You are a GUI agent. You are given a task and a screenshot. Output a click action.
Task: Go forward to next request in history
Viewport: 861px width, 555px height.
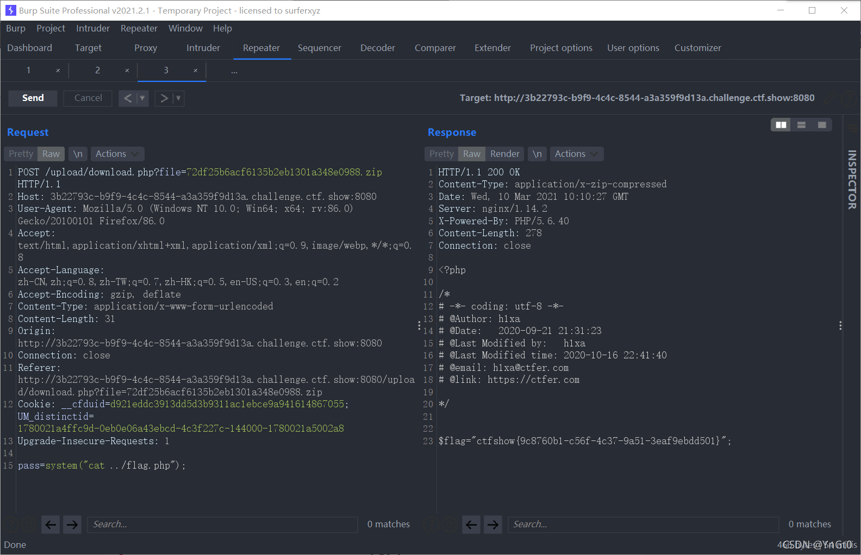(164, 98)
